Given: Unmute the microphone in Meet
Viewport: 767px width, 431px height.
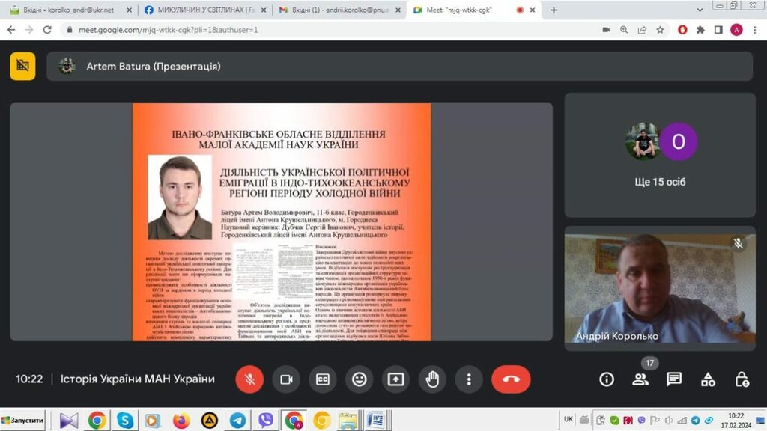Looking at the screenshot, I should 249,379.
